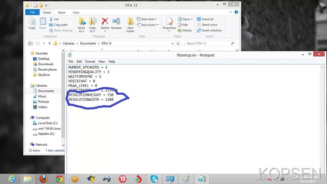The image size is (327, 184).
Task: Open Notepad's View menu
Action: point(102,62)
